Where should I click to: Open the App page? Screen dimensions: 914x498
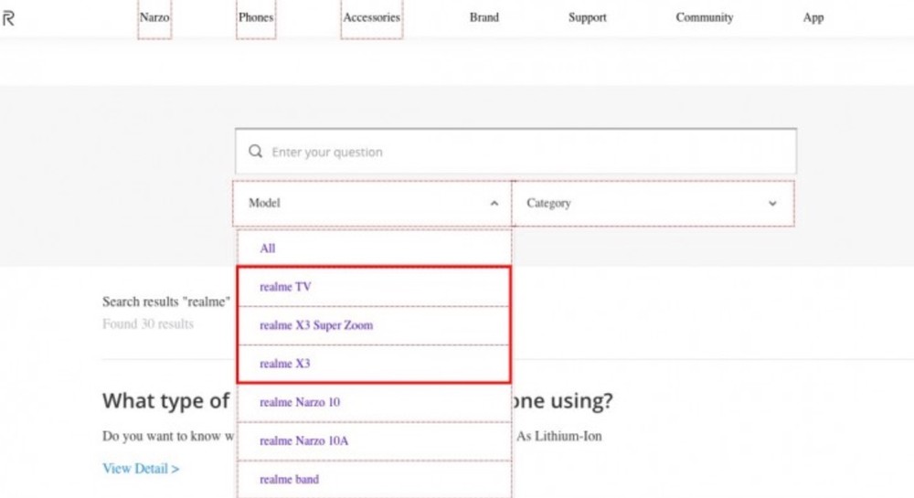pos(813,17)
